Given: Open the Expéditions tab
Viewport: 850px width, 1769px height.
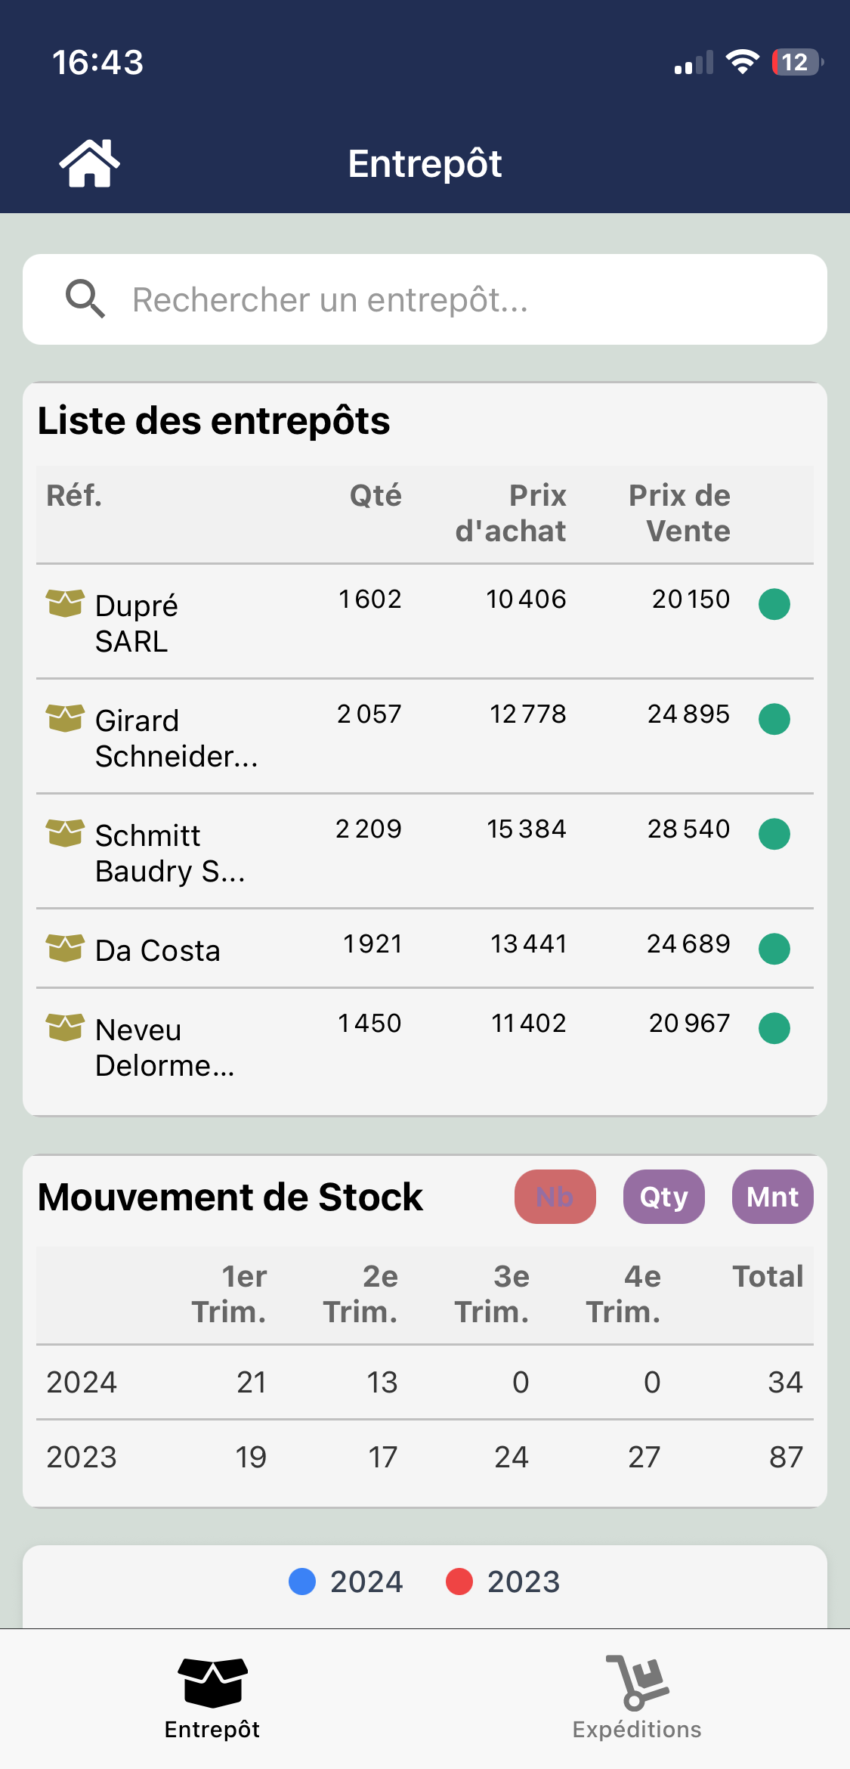Looking at the screenshot, I should pyautogui.click(x=636, y=1698).
